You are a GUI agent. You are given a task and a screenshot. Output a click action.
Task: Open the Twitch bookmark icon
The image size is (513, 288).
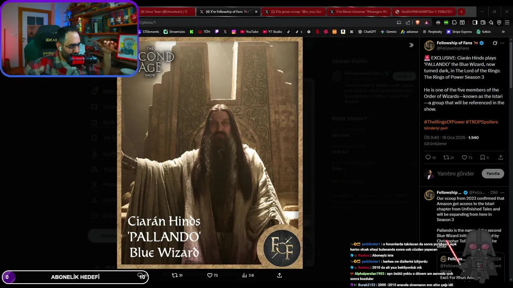[x=217, y=32]
